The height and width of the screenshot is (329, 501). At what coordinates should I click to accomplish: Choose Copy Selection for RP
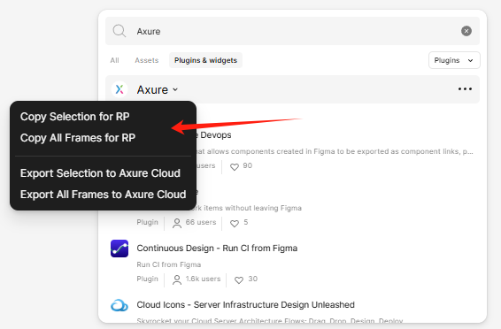point(74,117)
